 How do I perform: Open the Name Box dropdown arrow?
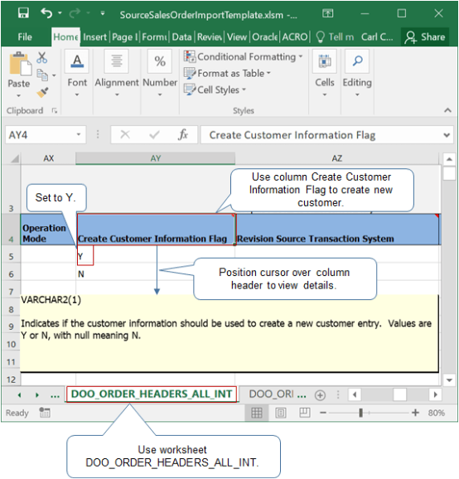point(79,134)
